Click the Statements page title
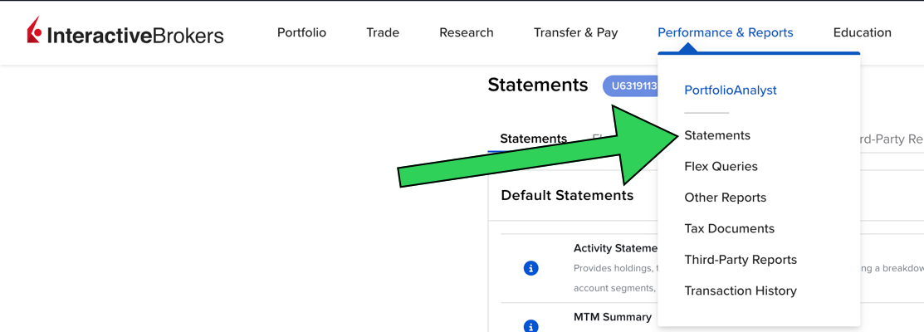Image resolution: width=924 pixels, height=332 pixels. [x=537, y=85]
